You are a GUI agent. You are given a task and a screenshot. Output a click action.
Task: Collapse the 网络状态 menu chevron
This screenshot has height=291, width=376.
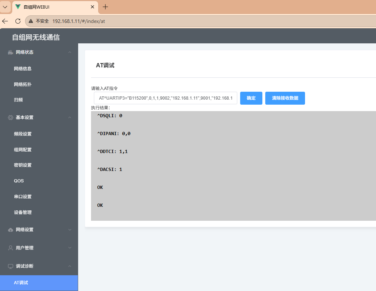point(70,52)
